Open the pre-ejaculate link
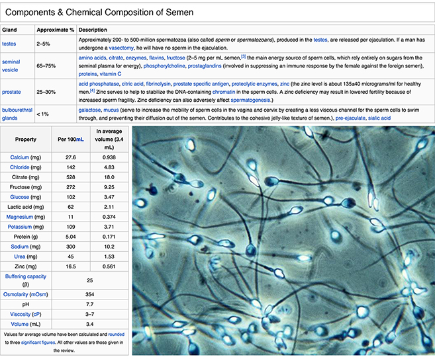 [350, 118]
